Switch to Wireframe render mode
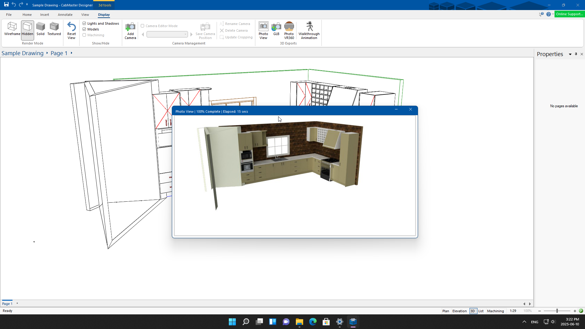The image size is (585, 329). click(12, 29)
